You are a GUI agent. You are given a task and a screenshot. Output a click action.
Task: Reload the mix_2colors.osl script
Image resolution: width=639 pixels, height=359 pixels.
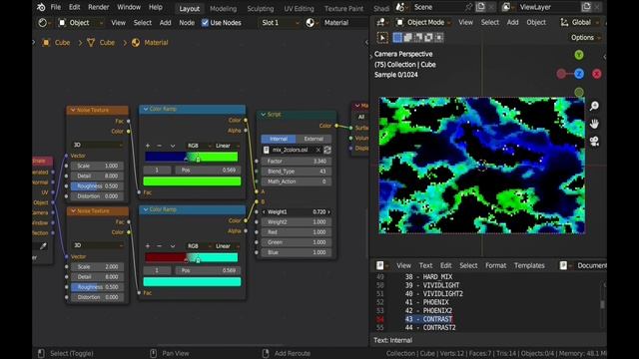327,150
